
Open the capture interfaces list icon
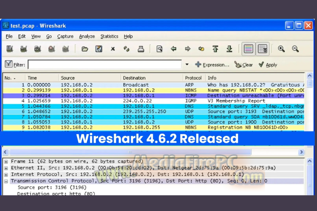[10, 49]
